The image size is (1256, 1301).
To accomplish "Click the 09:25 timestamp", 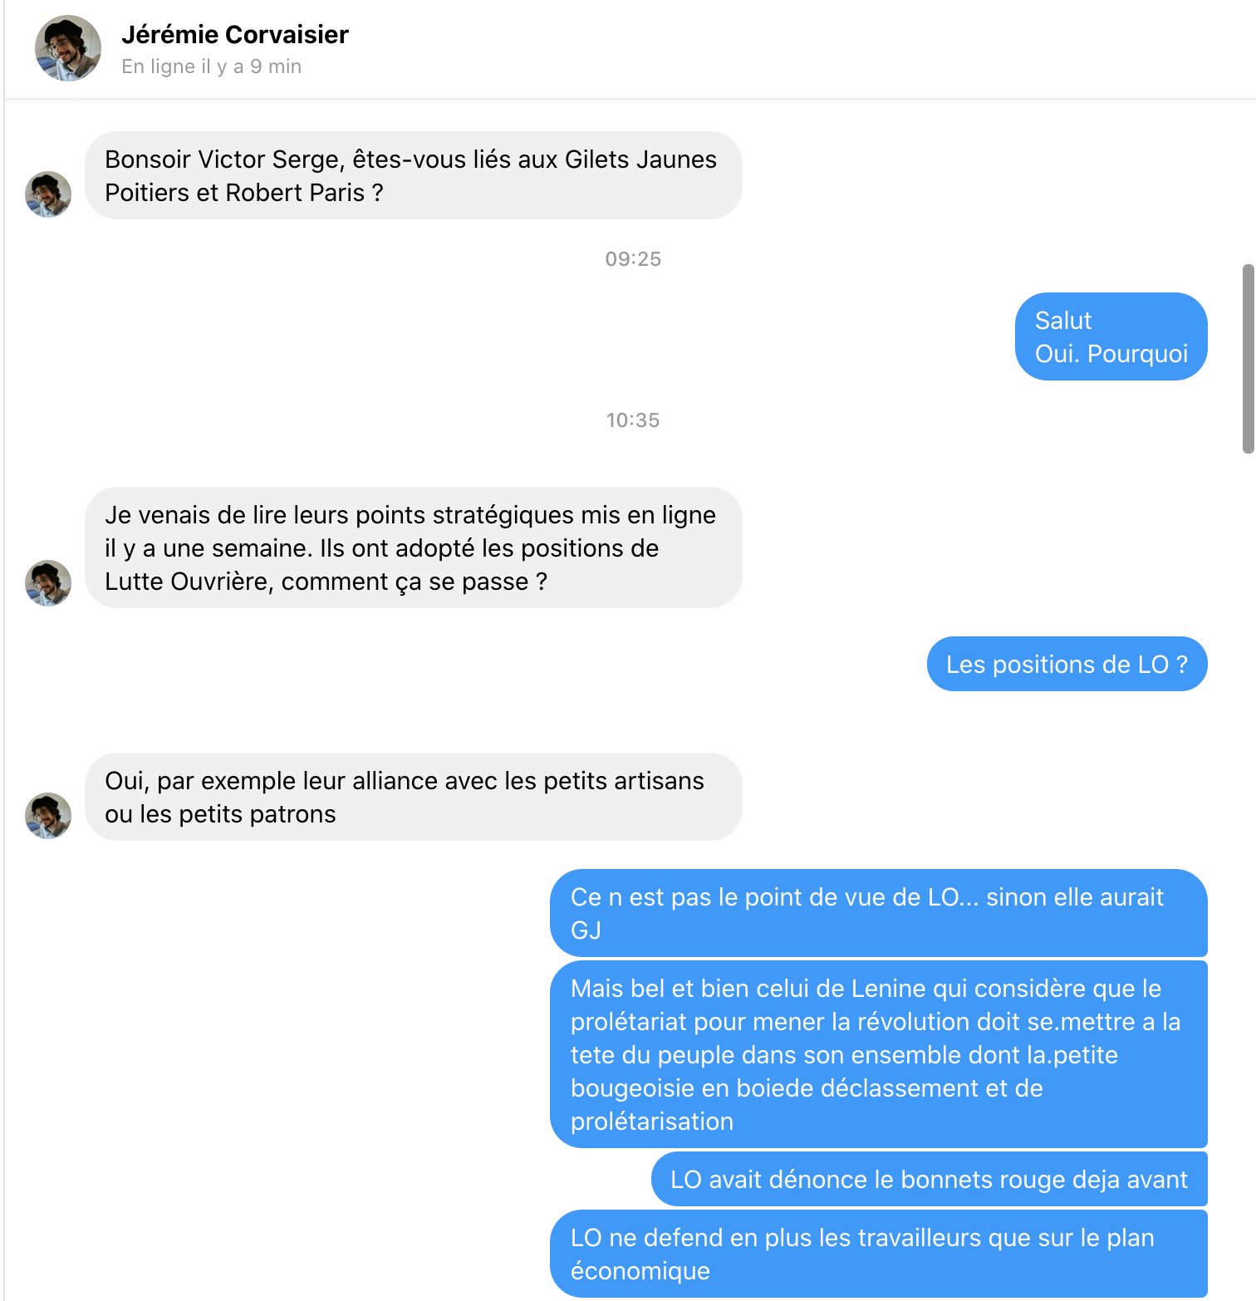I will tap(633, 259).
